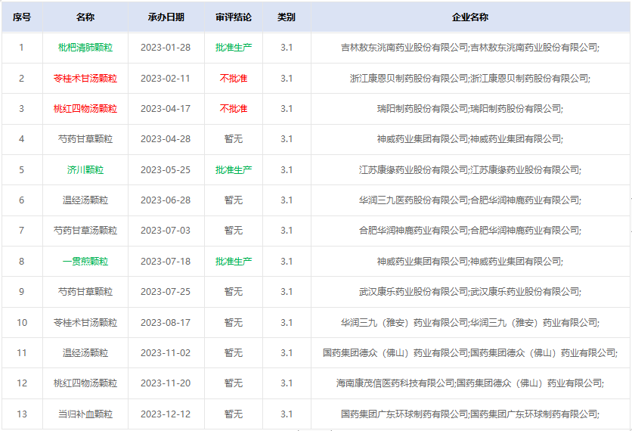Click 神威药业集团有限公司 cell in row 4
Viewport: 632px width, 431px height.
click(470, 139)
